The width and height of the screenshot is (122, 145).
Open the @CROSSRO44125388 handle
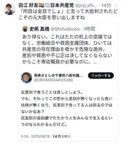coord(53,80)
